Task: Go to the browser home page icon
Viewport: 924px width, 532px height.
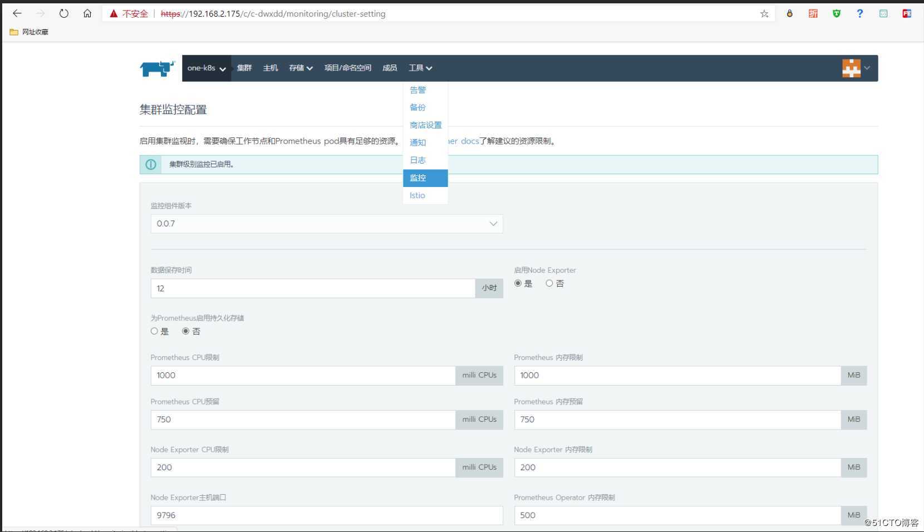Action: point(87,13)
